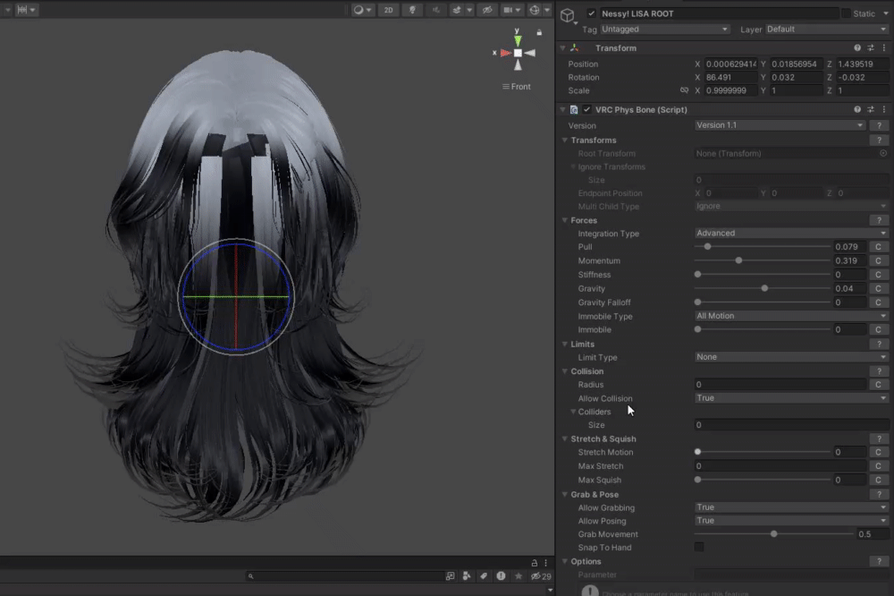The width and height of the screenshot is (894, 596).
Task: Open the Transform component preset icon
Action: click(870, 48)
